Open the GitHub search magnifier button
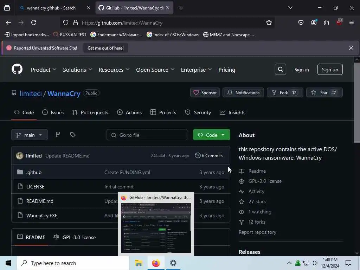Image resolution: width=360 pixels, height=270 pixels. point(280,69)
